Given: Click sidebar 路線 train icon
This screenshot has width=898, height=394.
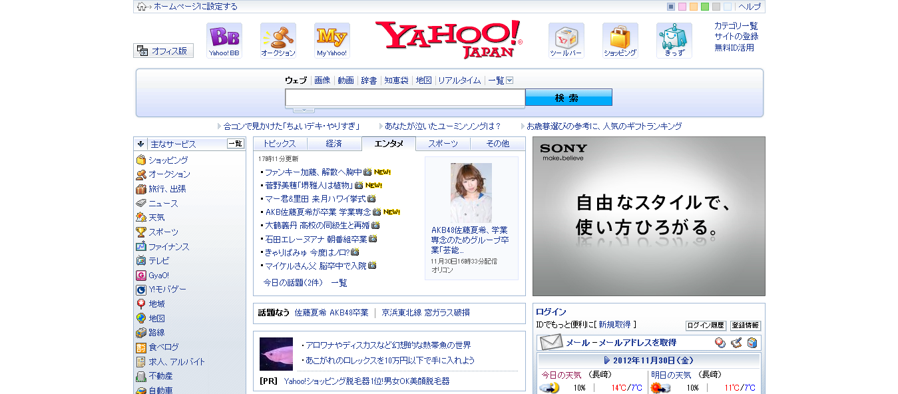Looking at the screenshot, I should tap(141, 333).
